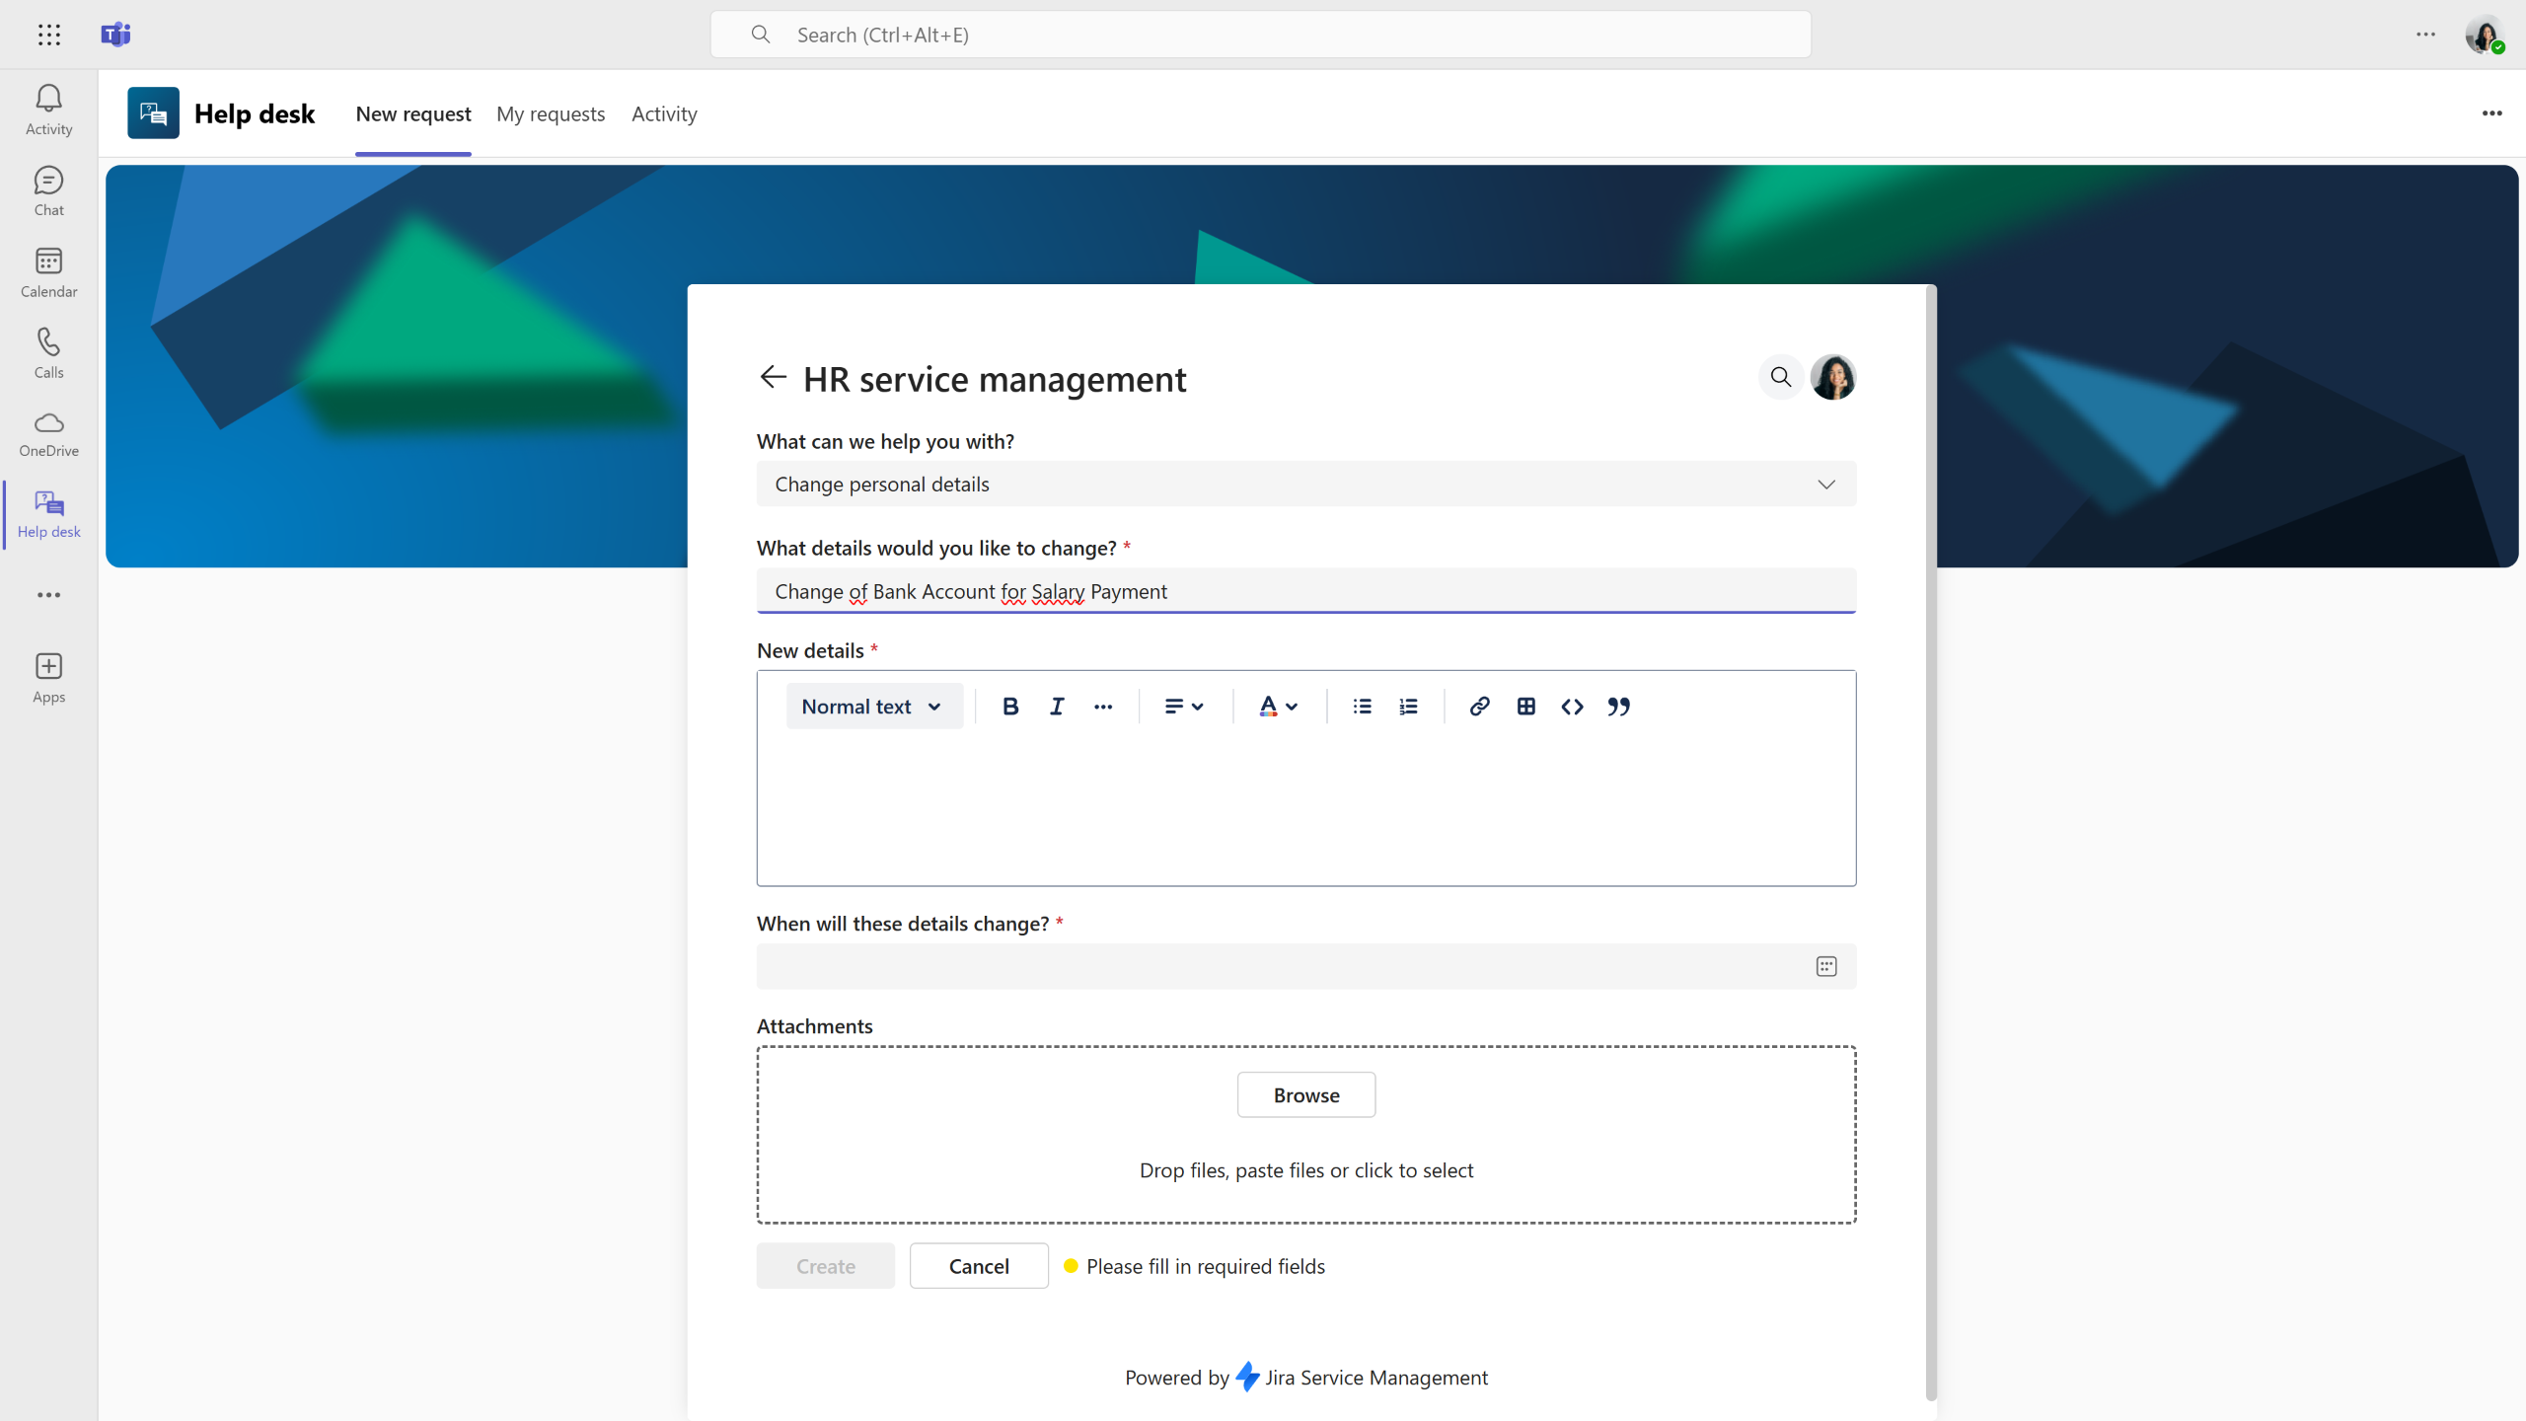
Task: Click the Browse button for attachments
Action: coord(1305,1094)
